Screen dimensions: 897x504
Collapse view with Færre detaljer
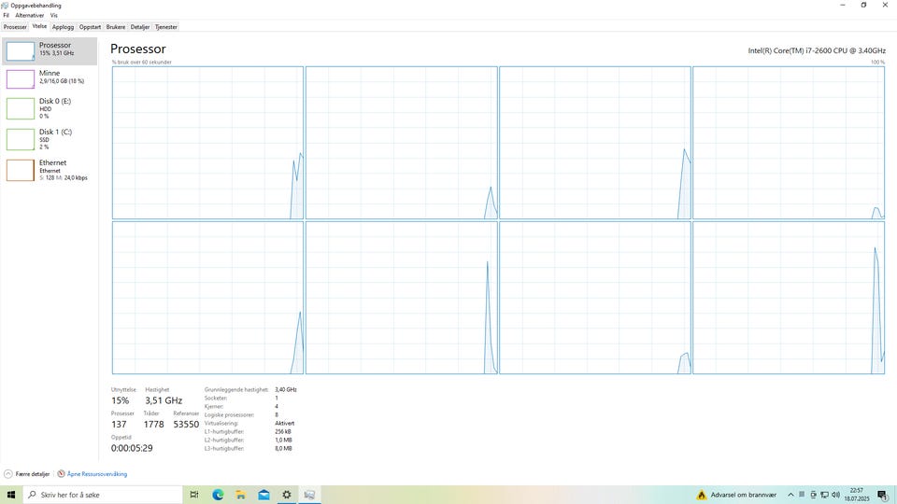coord(27,474)
